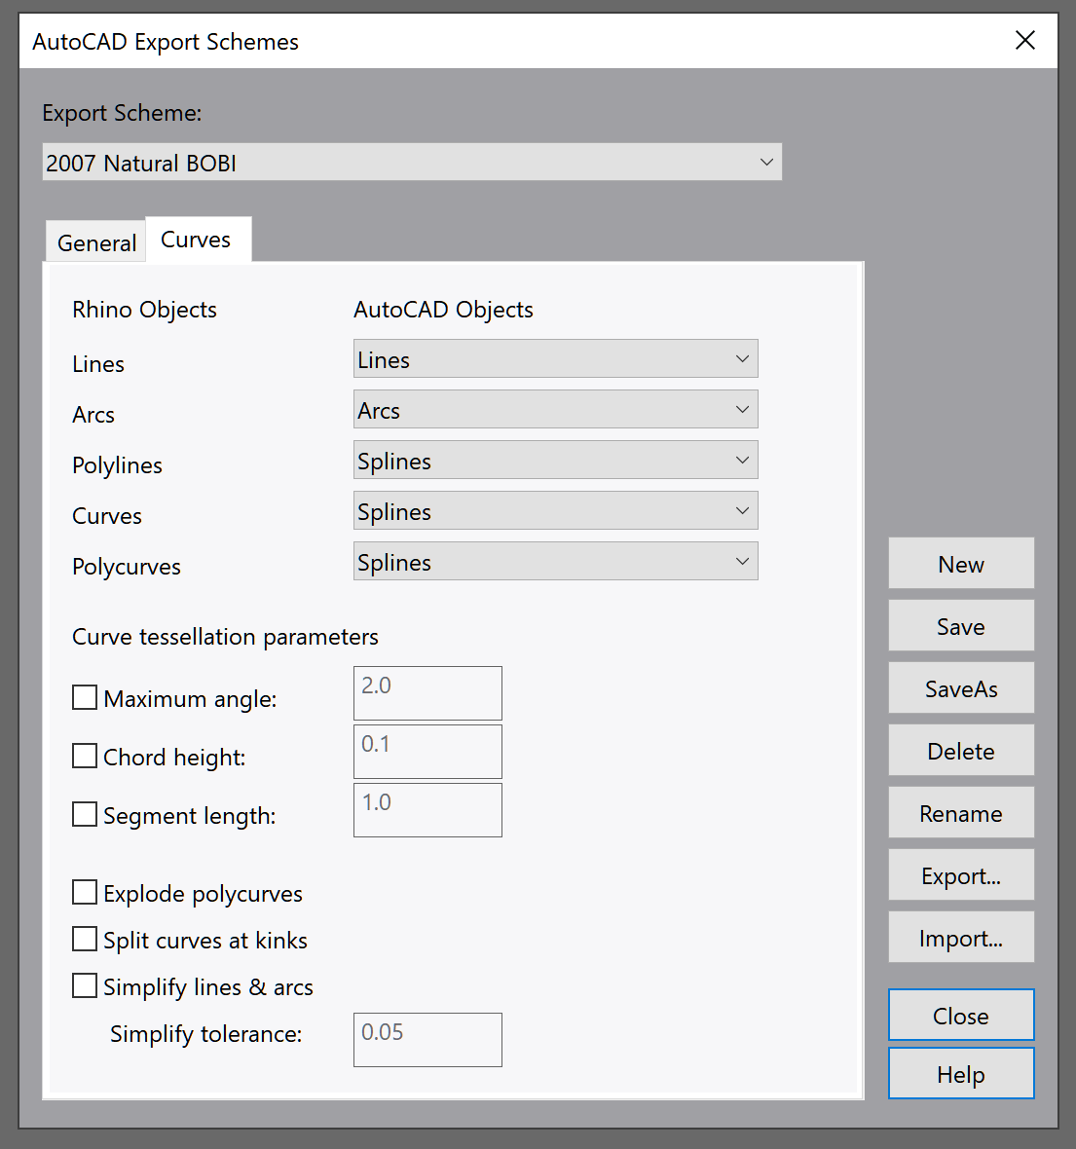The width and height of the screenshot is (1076, 1149).
Task: Click the Close button
Action: pyautogui.click(x=961, y=1015)
